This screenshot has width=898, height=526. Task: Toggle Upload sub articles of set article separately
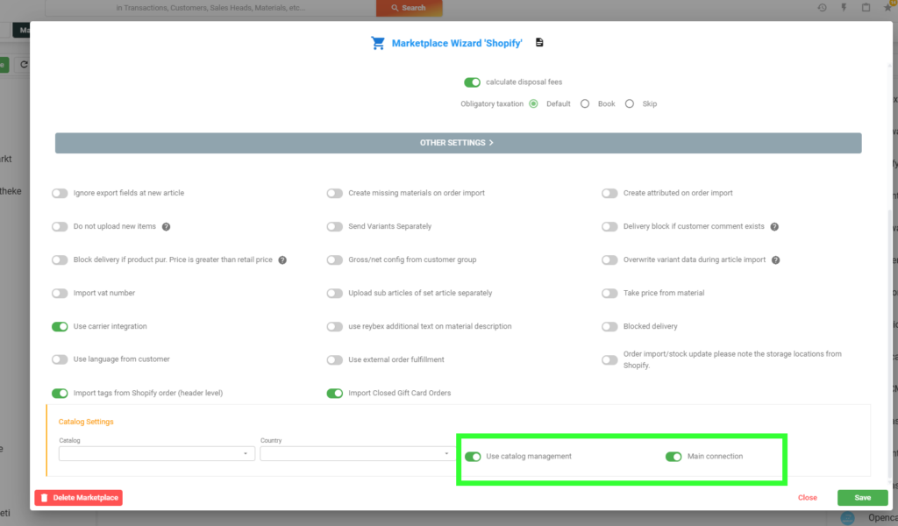click(334, 293)
